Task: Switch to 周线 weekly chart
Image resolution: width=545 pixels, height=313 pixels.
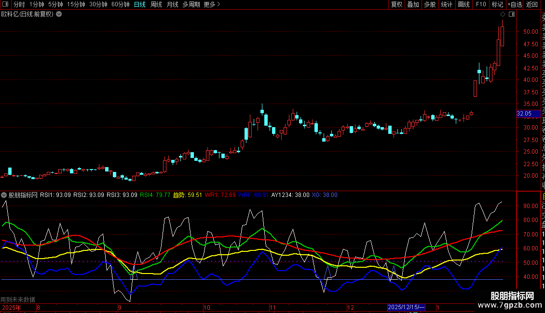Action: [156, 4]
